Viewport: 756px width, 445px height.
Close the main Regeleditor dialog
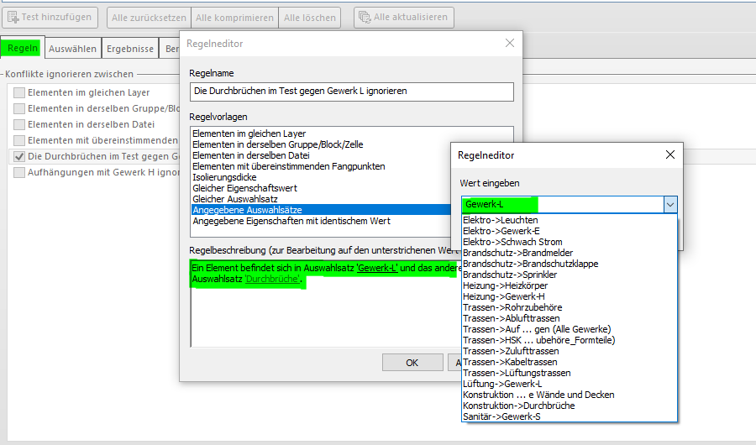coord(509,44)
